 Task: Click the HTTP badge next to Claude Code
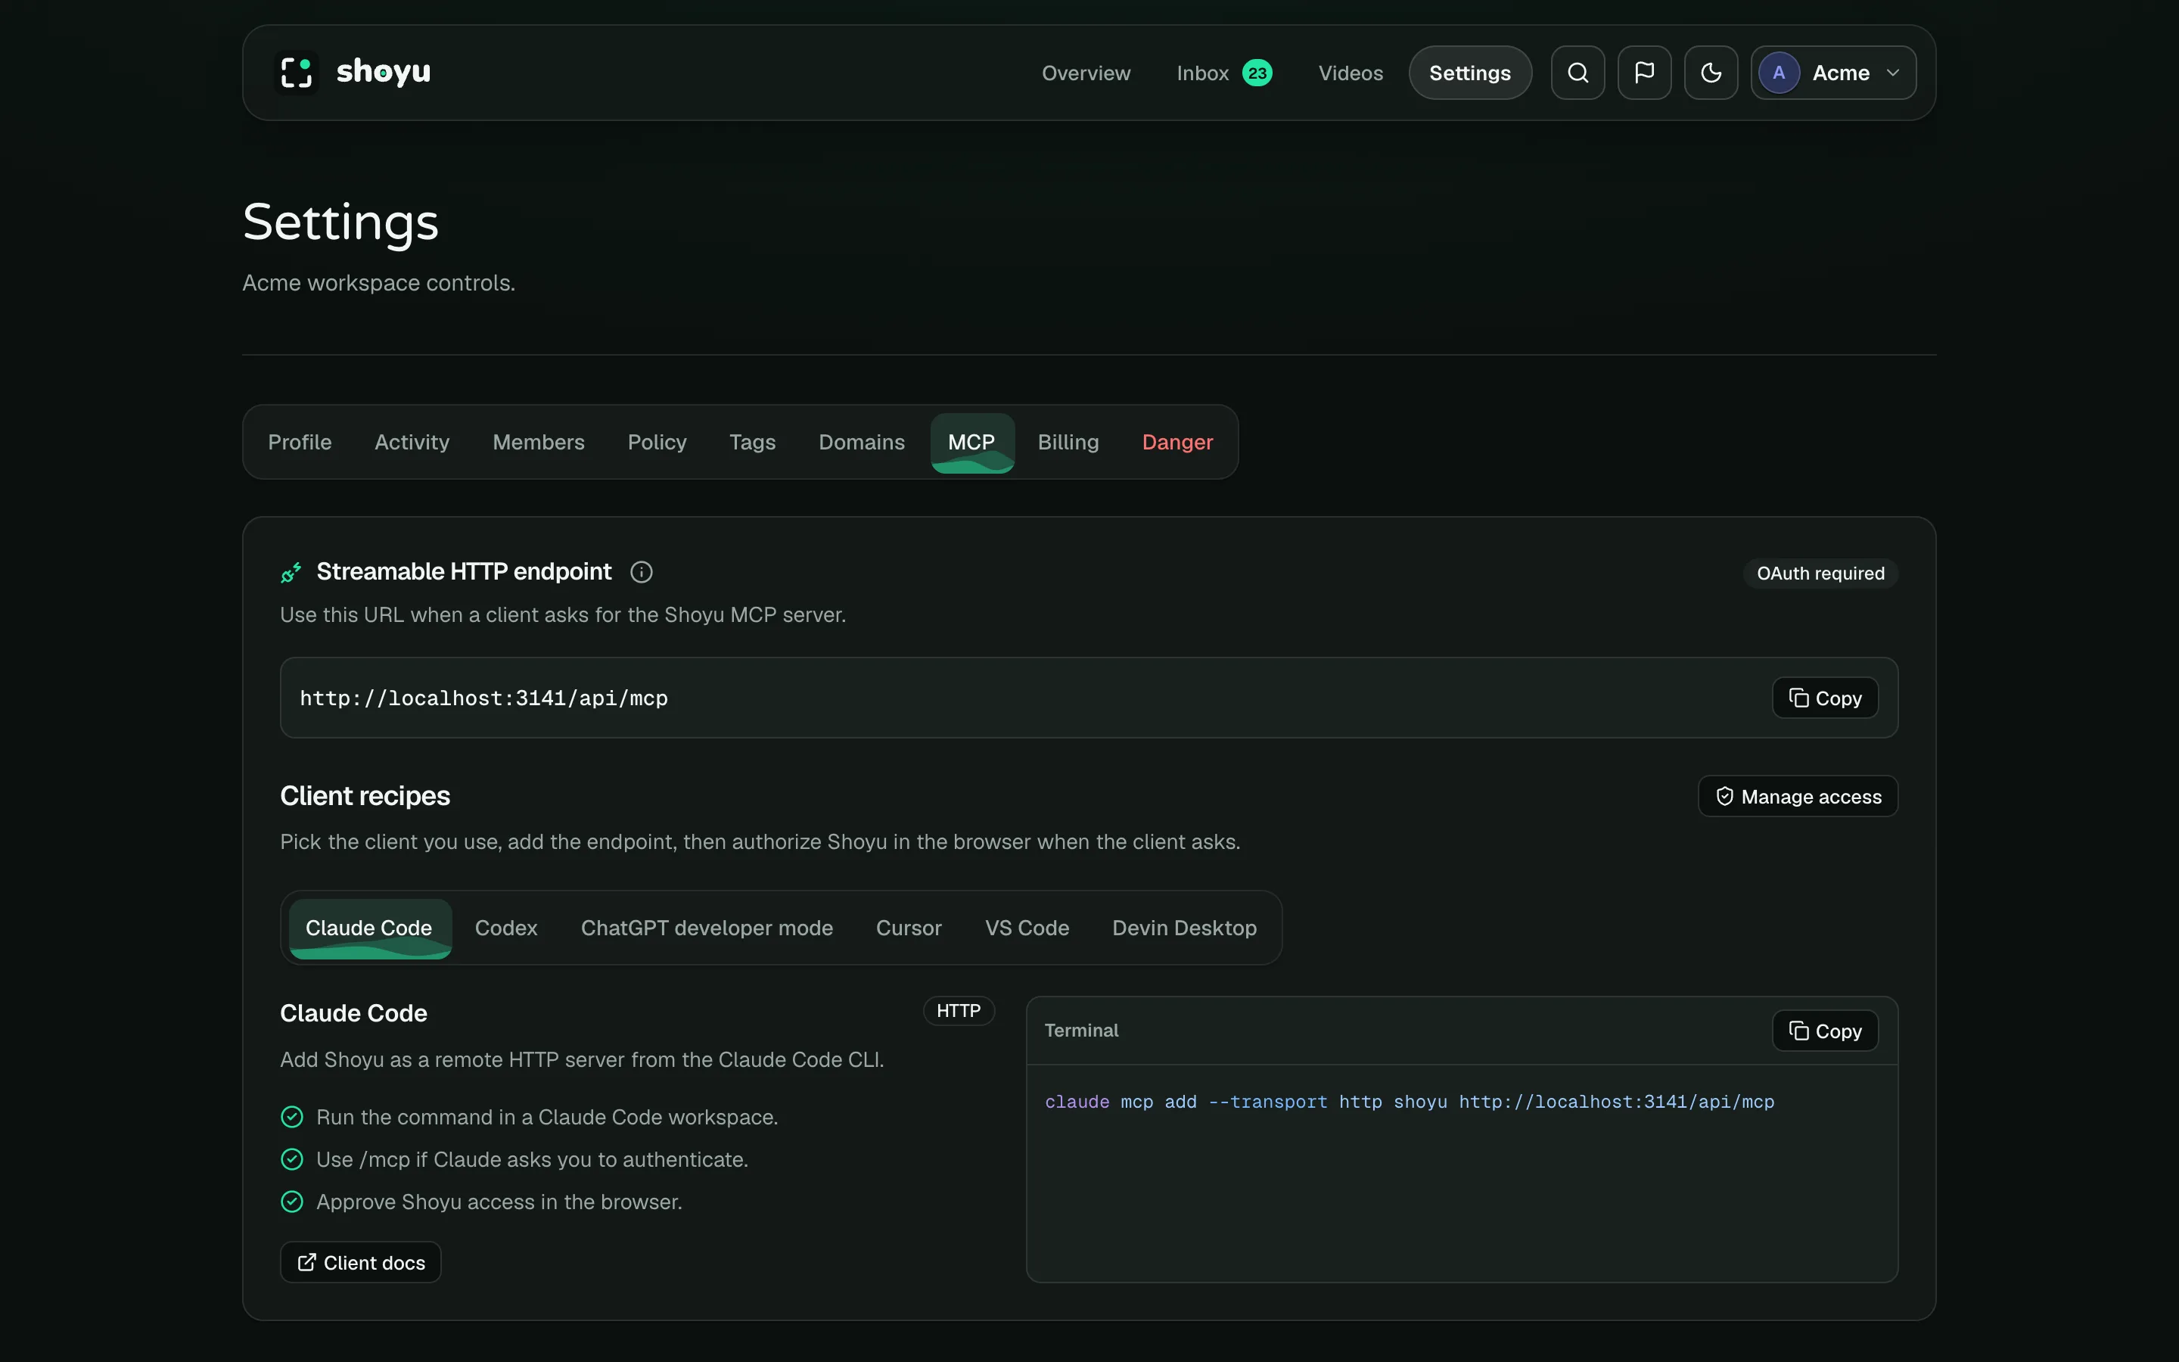(x=958, y=1011)
